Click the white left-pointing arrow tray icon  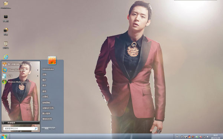[x=207, y=136]
